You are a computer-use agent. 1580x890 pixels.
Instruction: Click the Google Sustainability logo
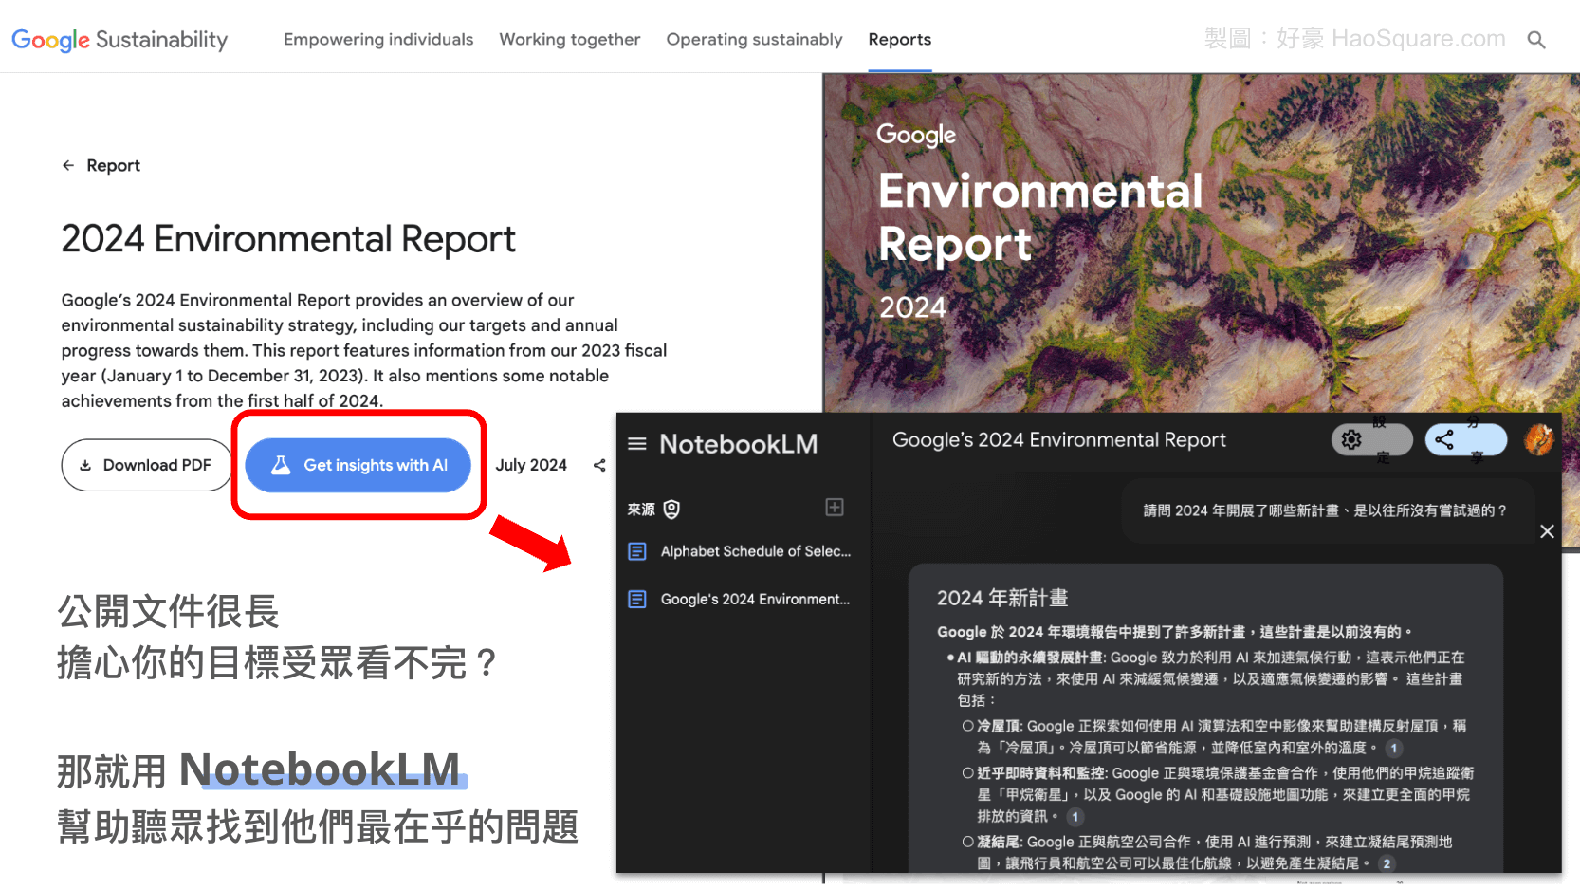[x=119, y=40]
